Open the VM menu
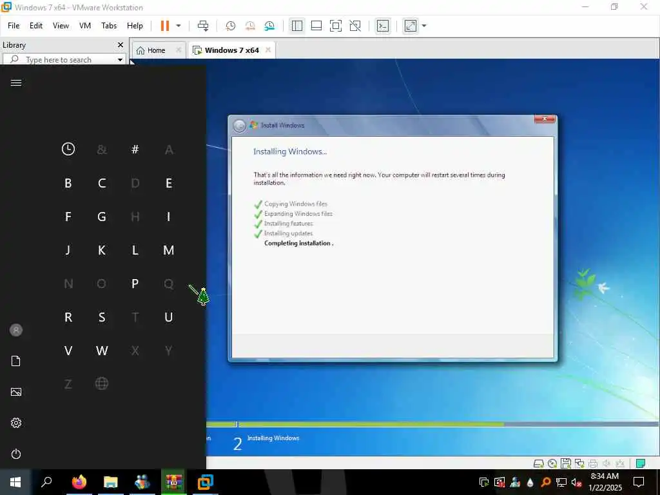This screenshot has width=660, height=495. tap(85, 26)
